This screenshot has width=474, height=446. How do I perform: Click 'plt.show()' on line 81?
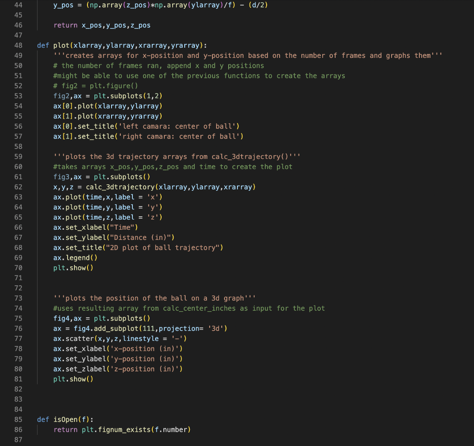click(74, 379)
